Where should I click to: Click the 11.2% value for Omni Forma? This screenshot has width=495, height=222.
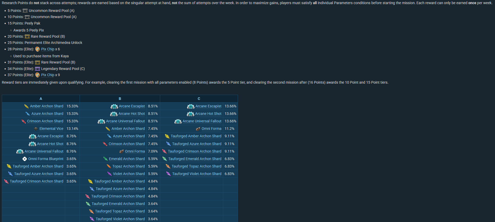230,129
